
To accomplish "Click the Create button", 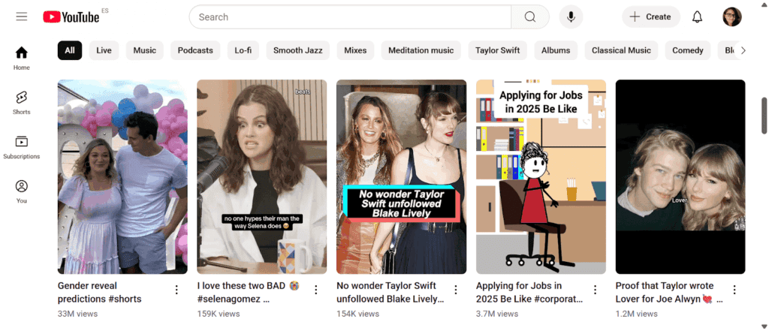I will pos(650,17).
